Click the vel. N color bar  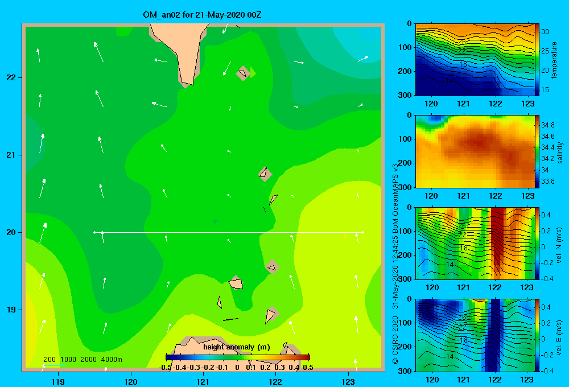click(537, 243)
